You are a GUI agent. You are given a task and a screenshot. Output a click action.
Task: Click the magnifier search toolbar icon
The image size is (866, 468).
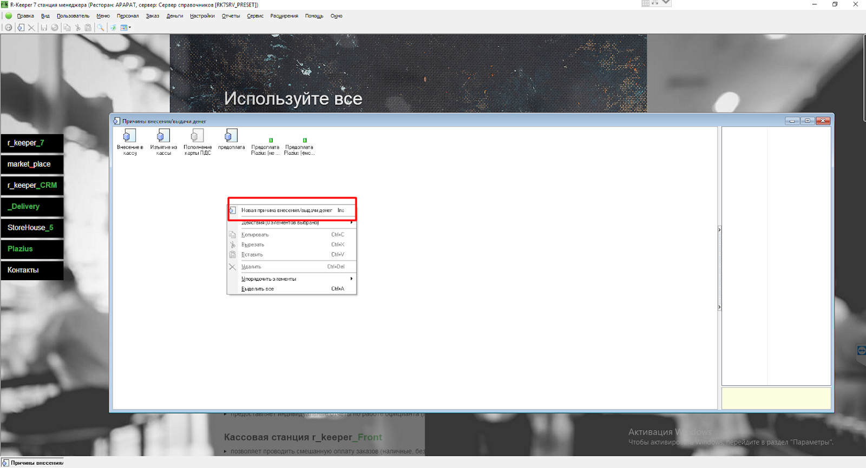click(101, 28)
